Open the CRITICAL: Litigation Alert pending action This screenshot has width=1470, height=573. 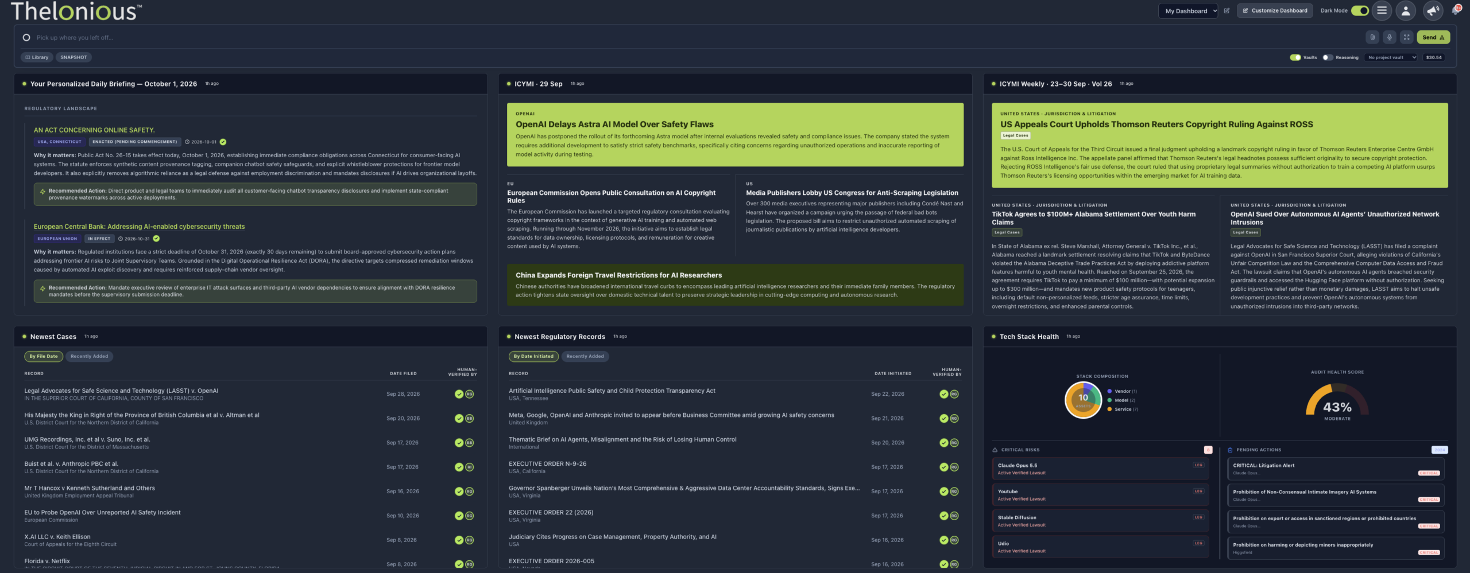[1336, 469]
